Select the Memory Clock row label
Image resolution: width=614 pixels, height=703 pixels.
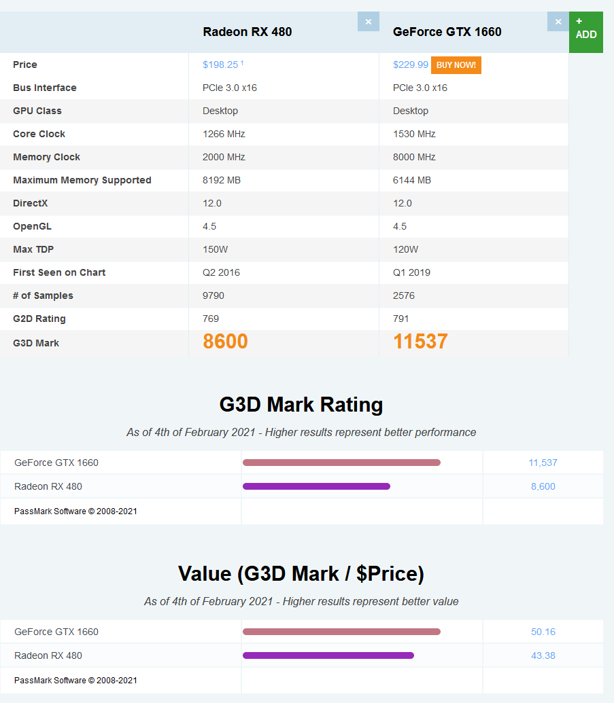[x=47, y=157]
